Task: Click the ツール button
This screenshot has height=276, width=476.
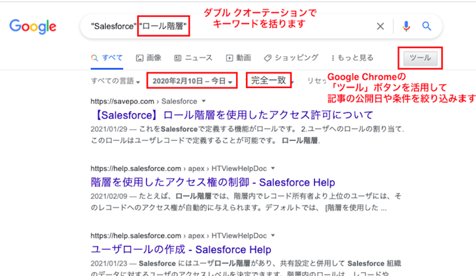Action: tap(420, 58)
